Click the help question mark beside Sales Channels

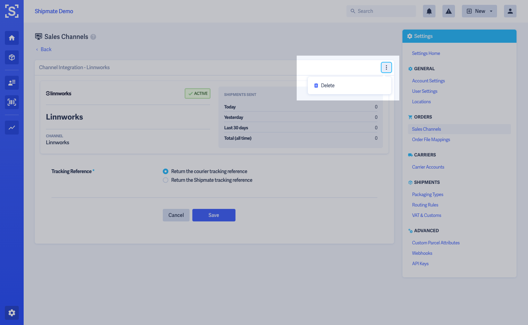(93, 37)
